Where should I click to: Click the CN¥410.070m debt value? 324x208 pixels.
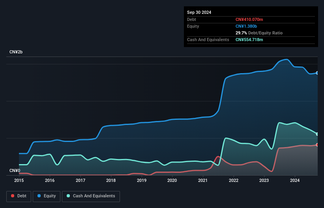pos(249,19)
